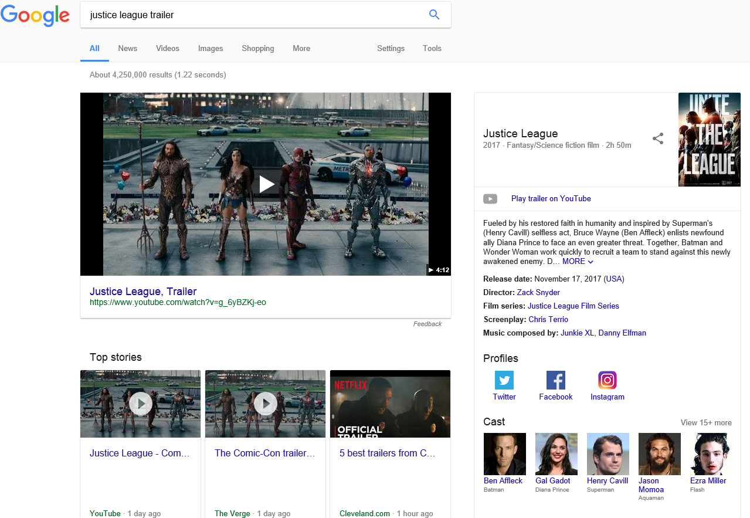Open the Tools search options
The width and height of the screenshot is (750, 518).
tap(432, 49)
